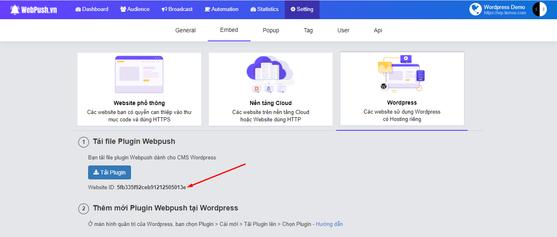Viewport: 557px width, 237px height.
Task: Go to the Automation section
Action: [221, 9]
